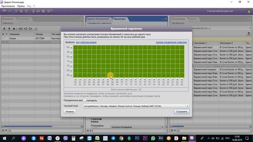The width and height of the screenshot is (253, 142).
Task: Click the user account avatar icon
Action: click(249, 11)
